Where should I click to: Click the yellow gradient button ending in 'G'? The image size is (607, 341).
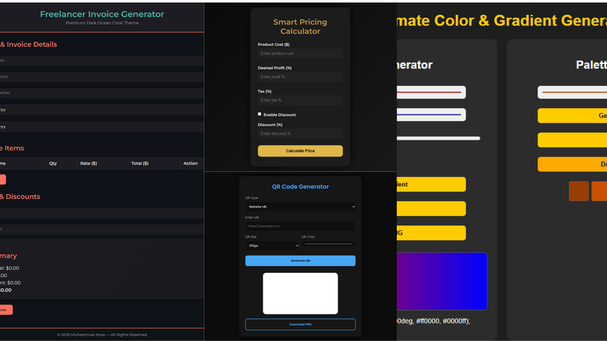coord(431,233)
